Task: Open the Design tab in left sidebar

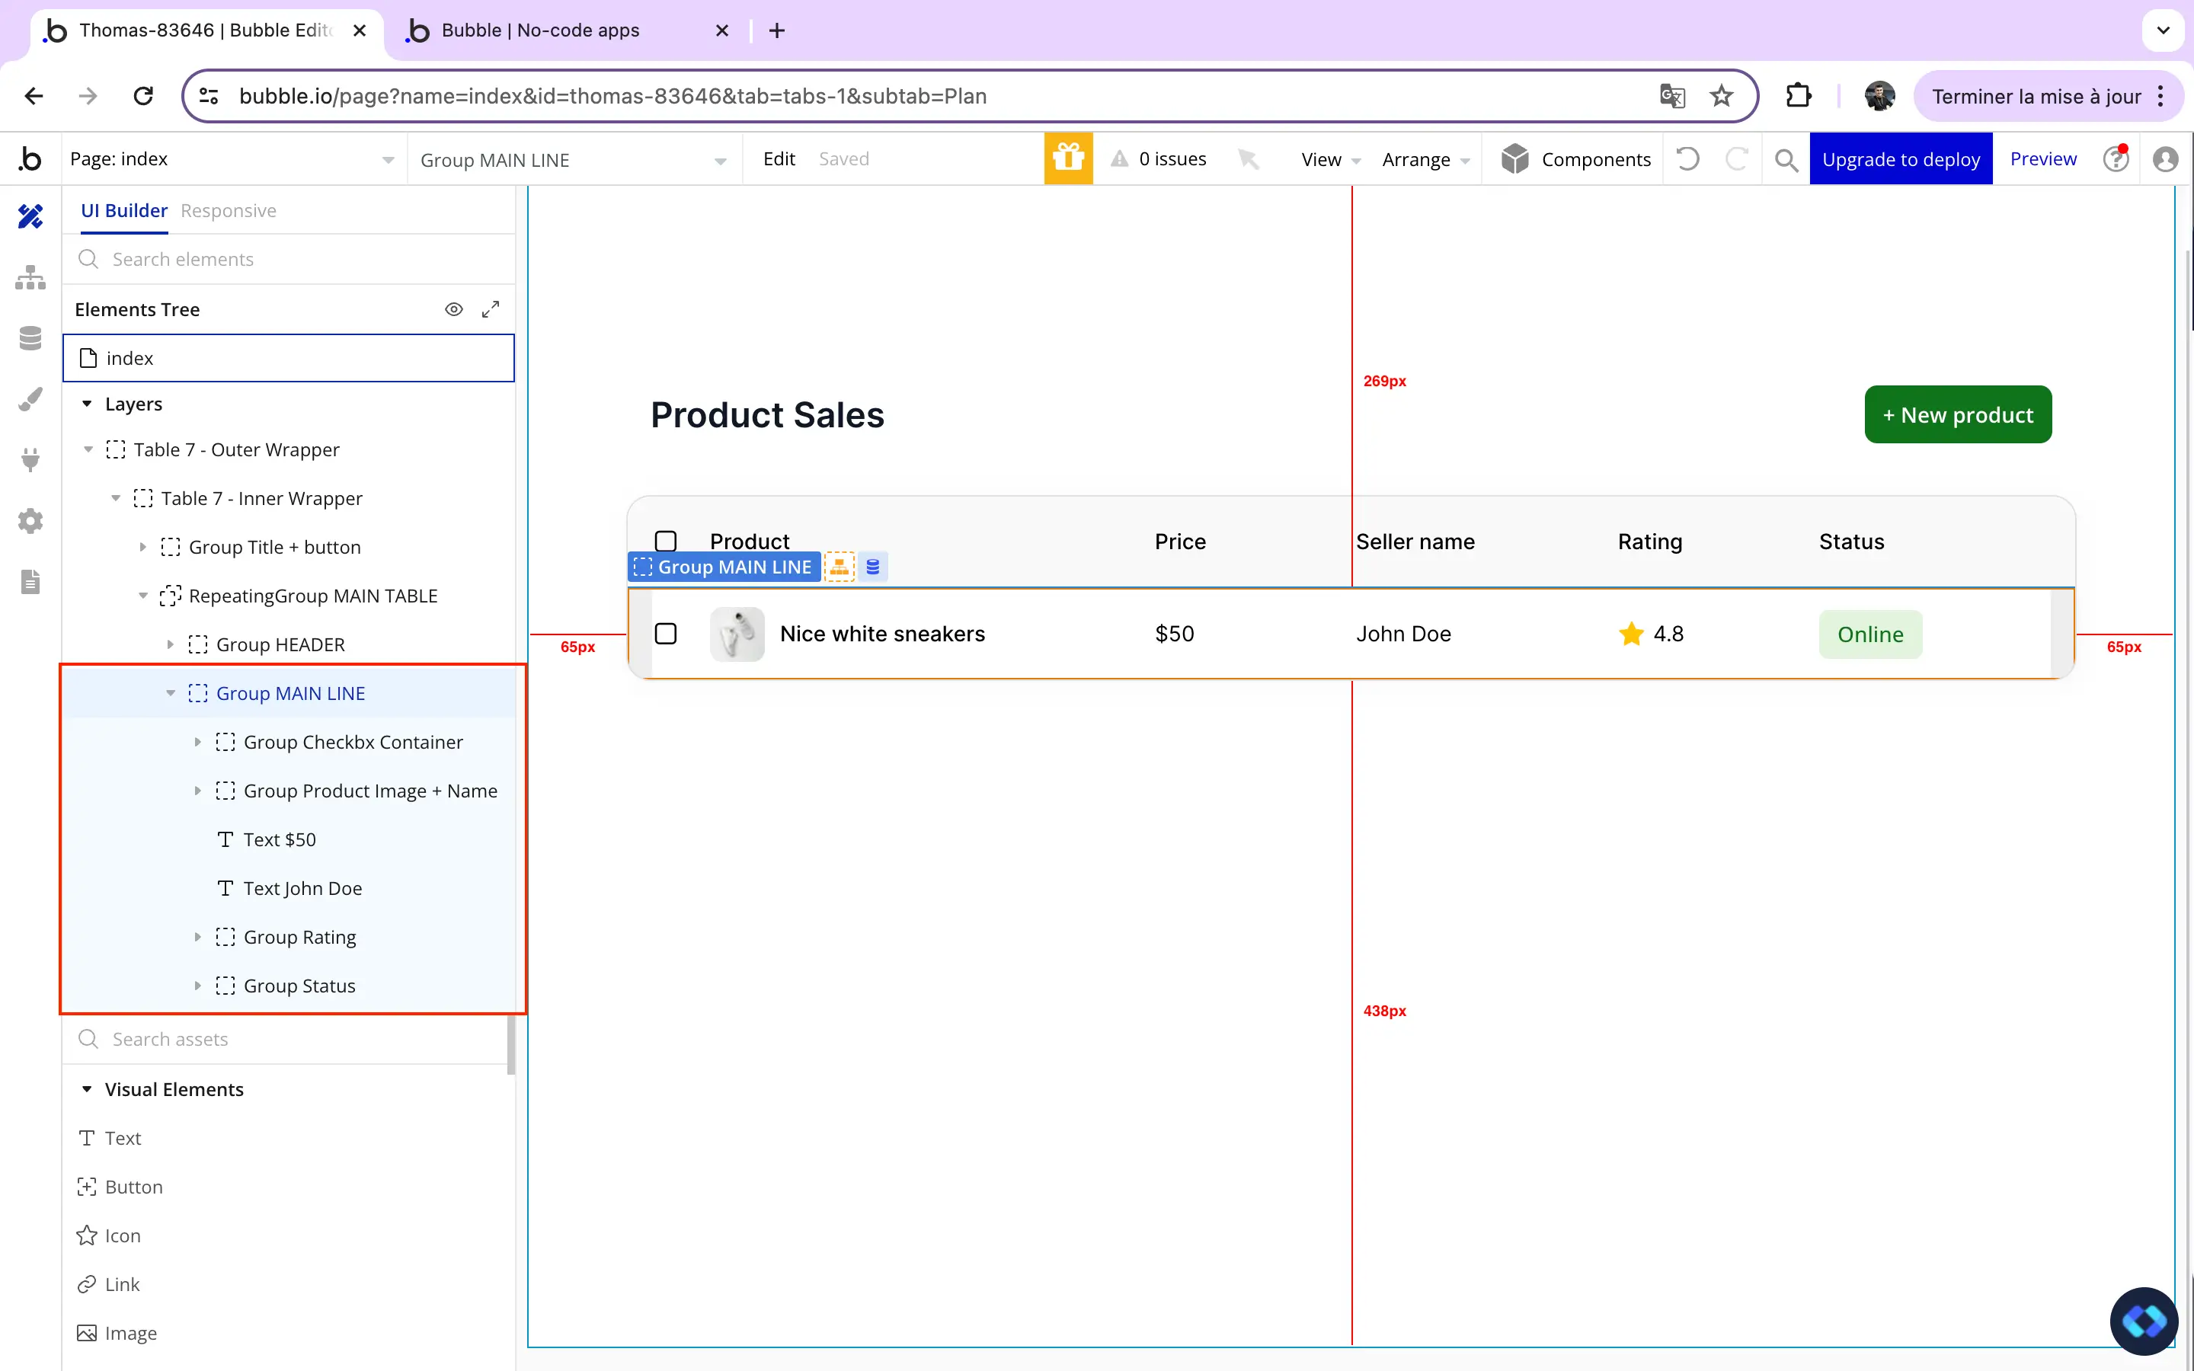Action: coord(30,216)
